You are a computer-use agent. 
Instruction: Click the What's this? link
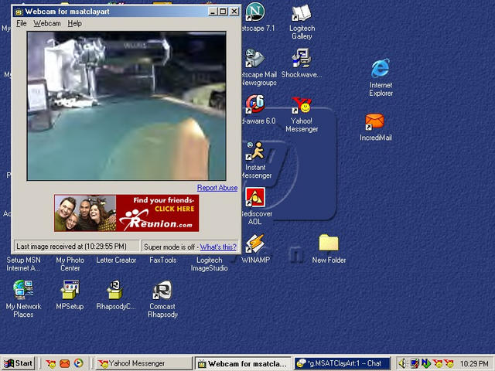coord(218,247)
